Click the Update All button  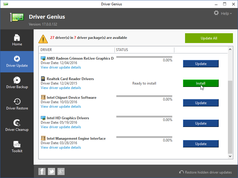click(x=209, y=38)
